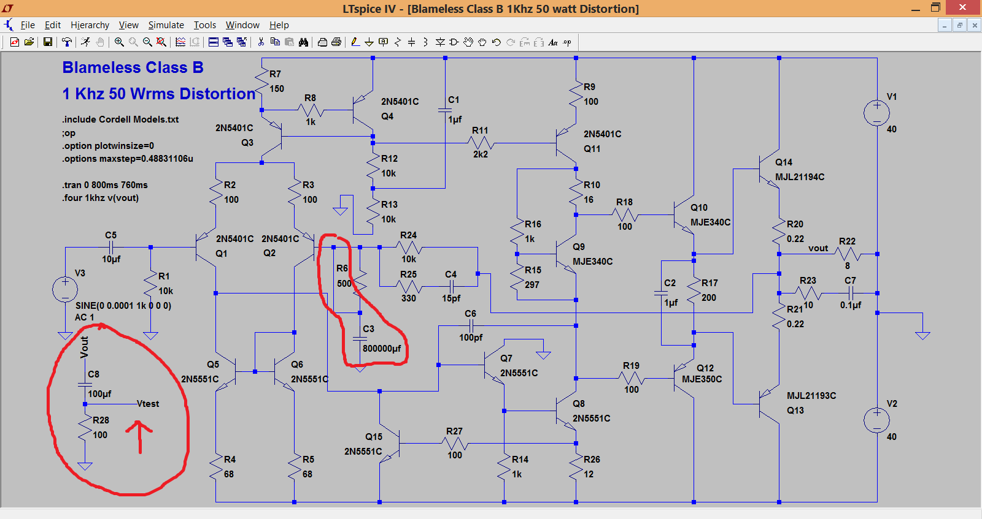Screen dimensions: 982x519
Task: Click the '.option plotwinsize=0' directive
Action: (x=108, y=146)
